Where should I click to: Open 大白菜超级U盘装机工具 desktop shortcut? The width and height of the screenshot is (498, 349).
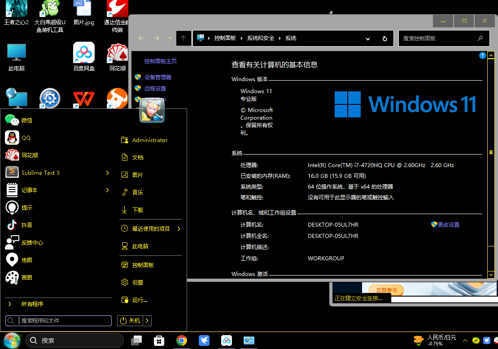(50, 16)
